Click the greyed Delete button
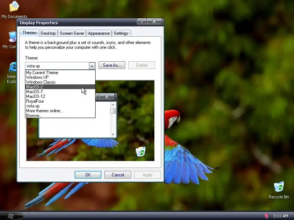The height and width of the screenshot is (220, 294). click(x=141, y=65)
